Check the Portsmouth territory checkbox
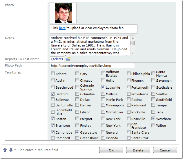This screenshot has height=159, width=183. pyautogui.click(x=128, y=87)
